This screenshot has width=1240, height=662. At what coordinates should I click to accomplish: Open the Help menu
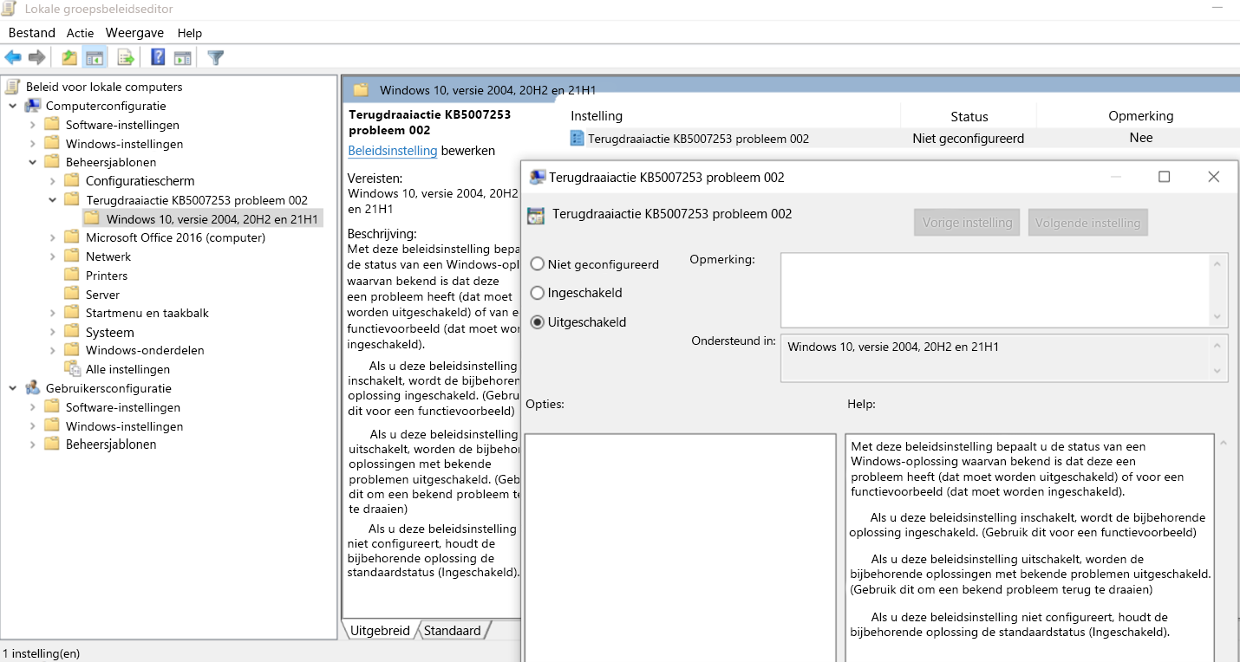coord(189,33)
